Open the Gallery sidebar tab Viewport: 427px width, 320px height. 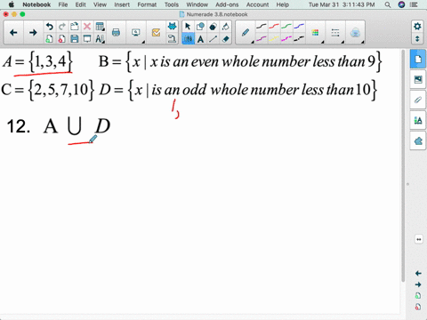418,79
